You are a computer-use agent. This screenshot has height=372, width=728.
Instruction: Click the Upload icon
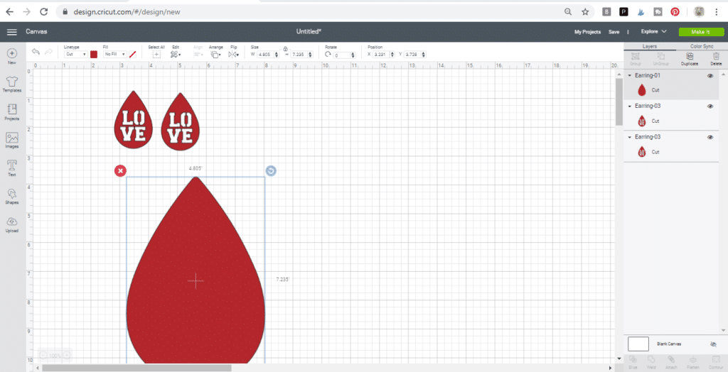point(11,223)
